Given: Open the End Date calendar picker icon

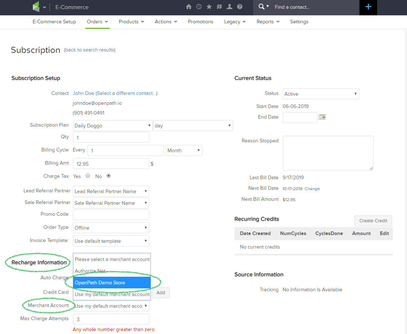Looking at the screenshot, I should pyautogui.click(x=322, y=117).
